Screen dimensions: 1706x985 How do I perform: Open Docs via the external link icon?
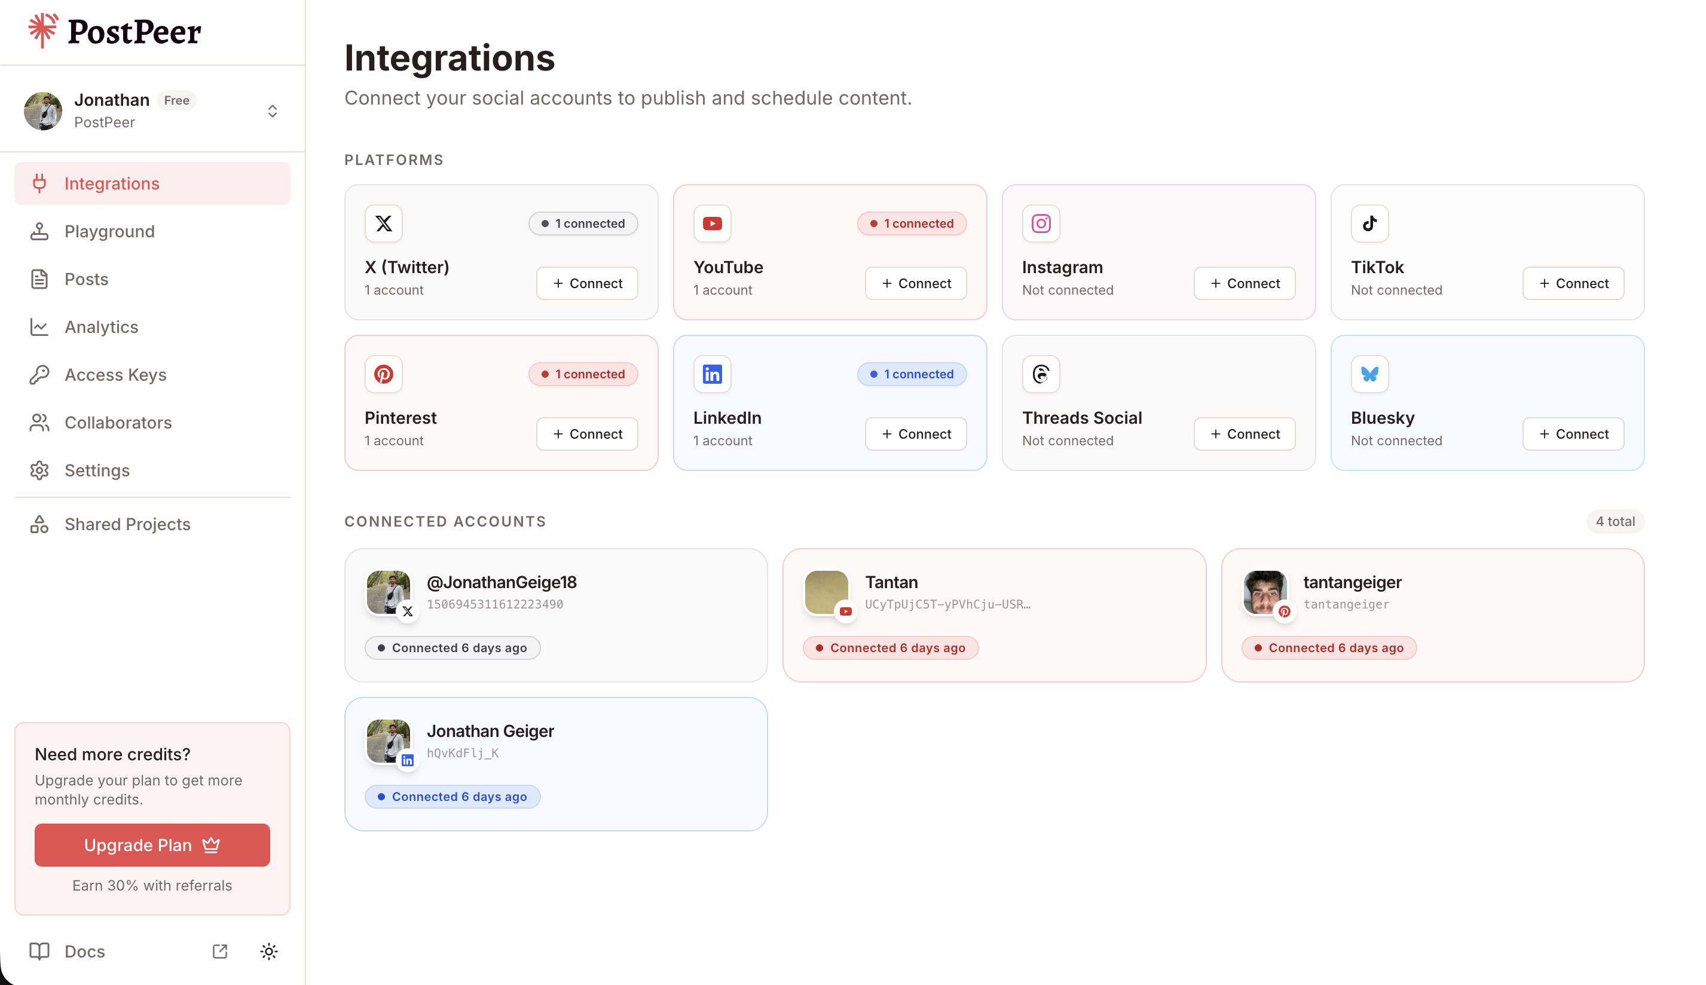click(x=220, y=951)
